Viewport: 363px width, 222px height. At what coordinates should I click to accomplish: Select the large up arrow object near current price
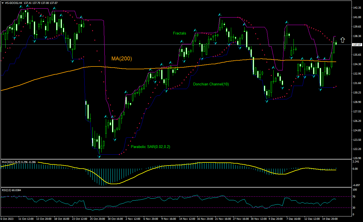(x=343, y=40)
